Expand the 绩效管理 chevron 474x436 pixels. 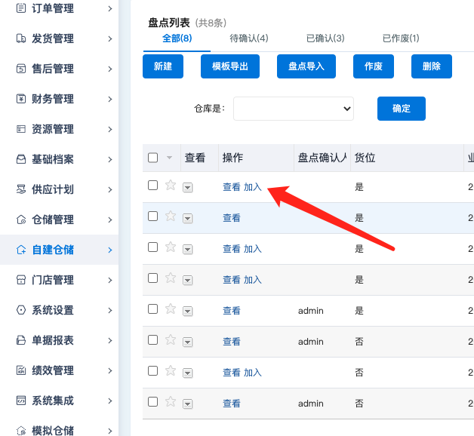coord(110,370)
